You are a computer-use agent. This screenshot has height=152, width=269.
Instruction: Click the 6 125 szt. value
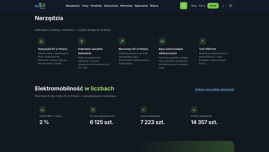tap(102, 122)
